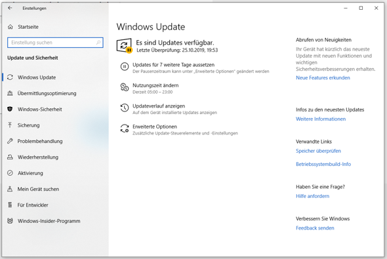The image size is (387, 259).
Task: Open Betriebssystembuild-Info link
Action: (x=323, y=164)
